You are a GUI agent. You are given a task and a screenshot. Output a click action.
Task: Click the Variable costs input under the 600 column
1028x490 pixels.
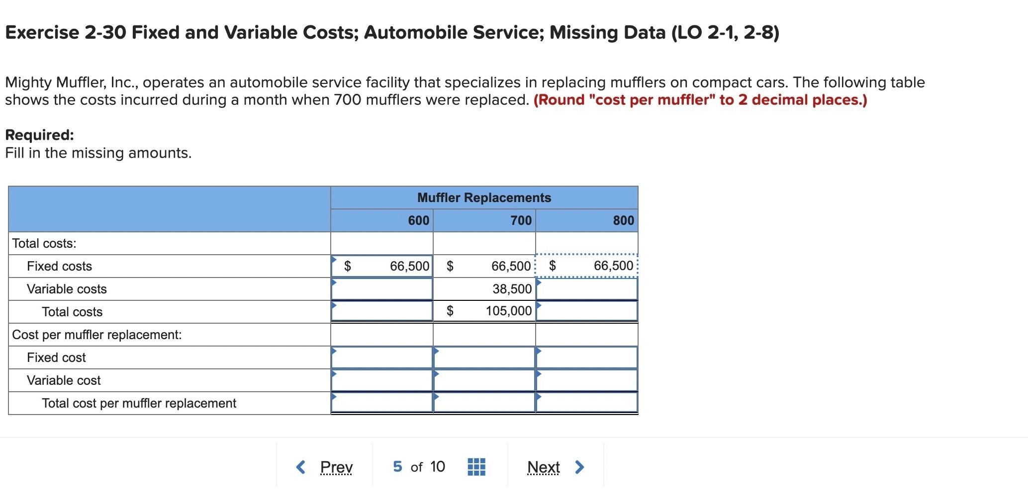[381, 288]
